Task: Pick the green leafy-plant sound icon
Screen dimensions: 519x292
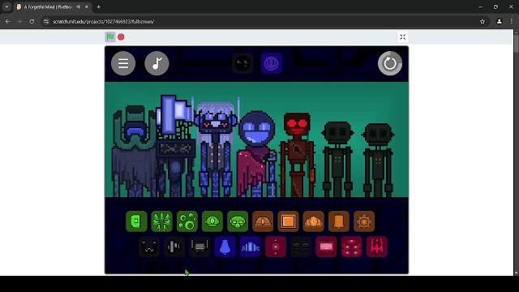Action: click(161, 221)
